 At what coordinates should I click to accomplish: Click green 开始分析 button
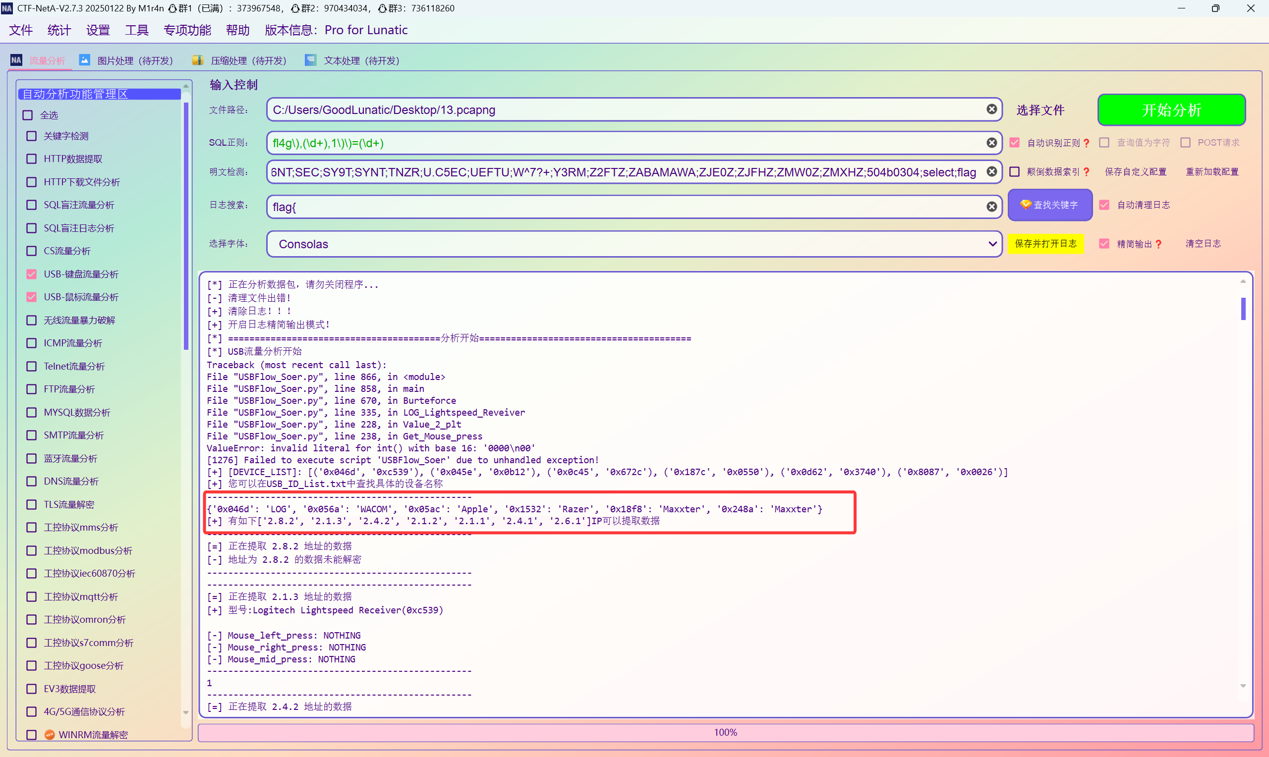(x=1171, y=109)
